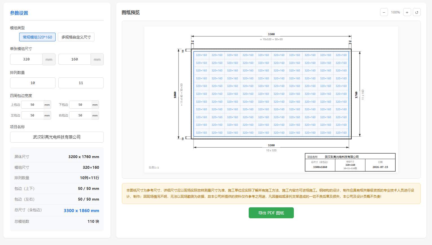Click the title block table in drawing
Screen dimensions: 432x245
tap(350, 162)
